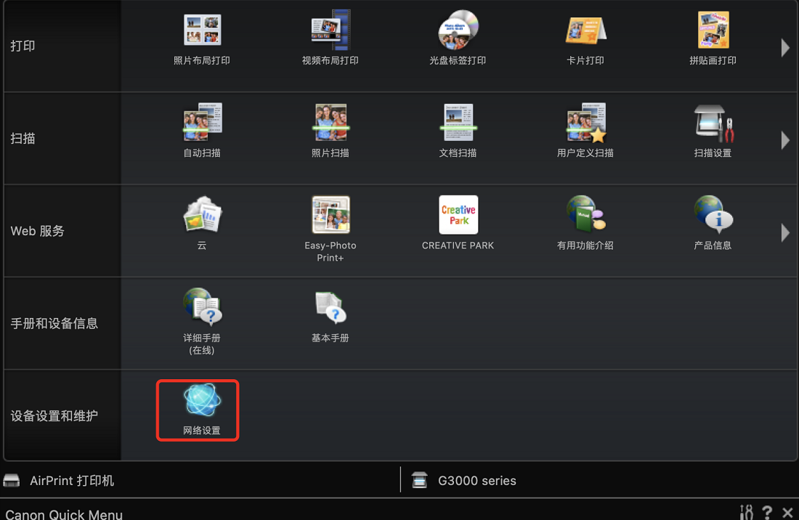799x520 pixels.
Task: Expand more items in Web 服务 row
Action: coord(785,232)
